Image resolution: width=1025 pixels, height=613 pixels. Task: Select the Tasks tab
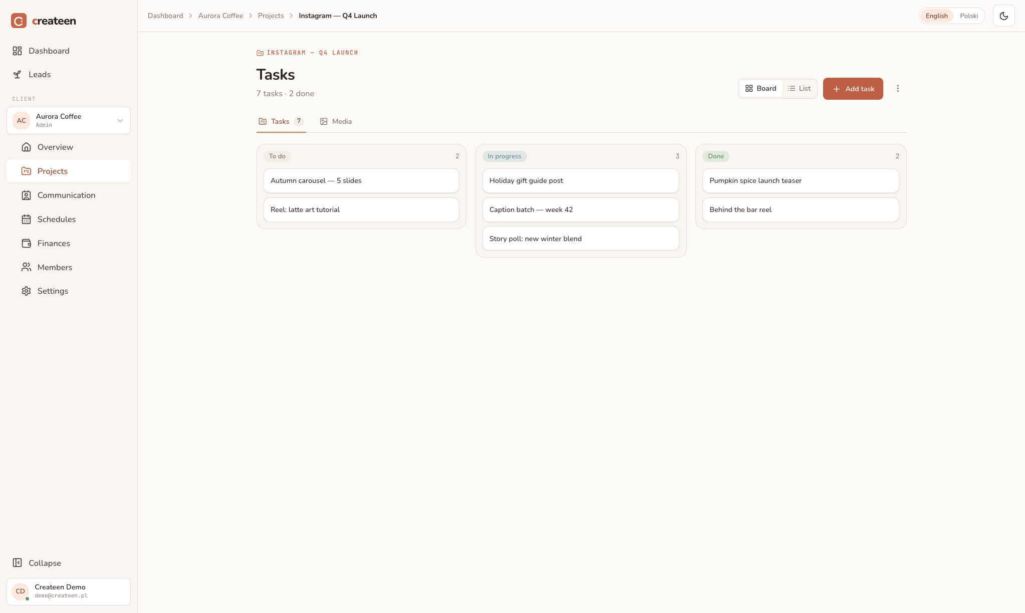point(281,121)
